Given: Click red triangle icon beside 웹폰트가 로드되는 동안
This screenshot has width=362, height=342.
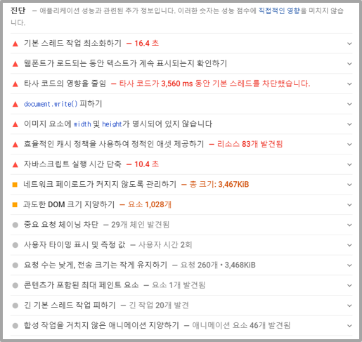Looking at the screenshot, I should click(x=15, y=64).
